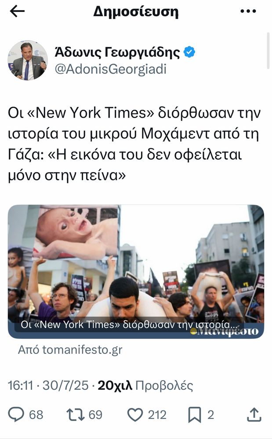272x439 pixels.
Task: Go back using the left arrow
Action: pos(17,11)
